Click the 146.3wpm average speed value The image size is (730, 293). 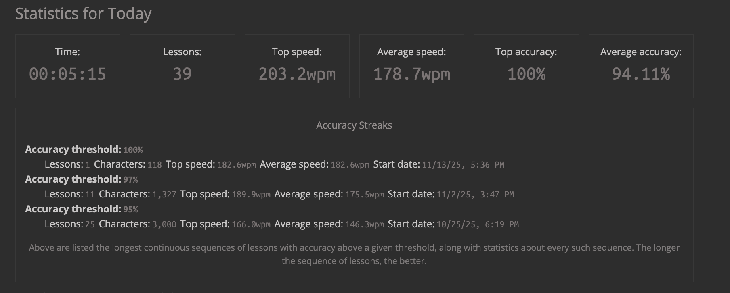pyautogui.click(x=365, y=224)
